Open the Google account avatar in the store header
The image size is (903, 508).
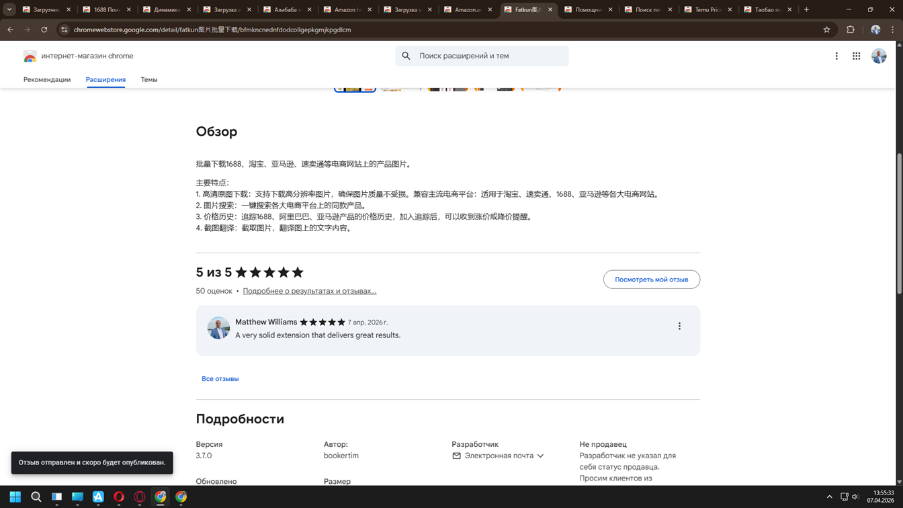point(879,56)
